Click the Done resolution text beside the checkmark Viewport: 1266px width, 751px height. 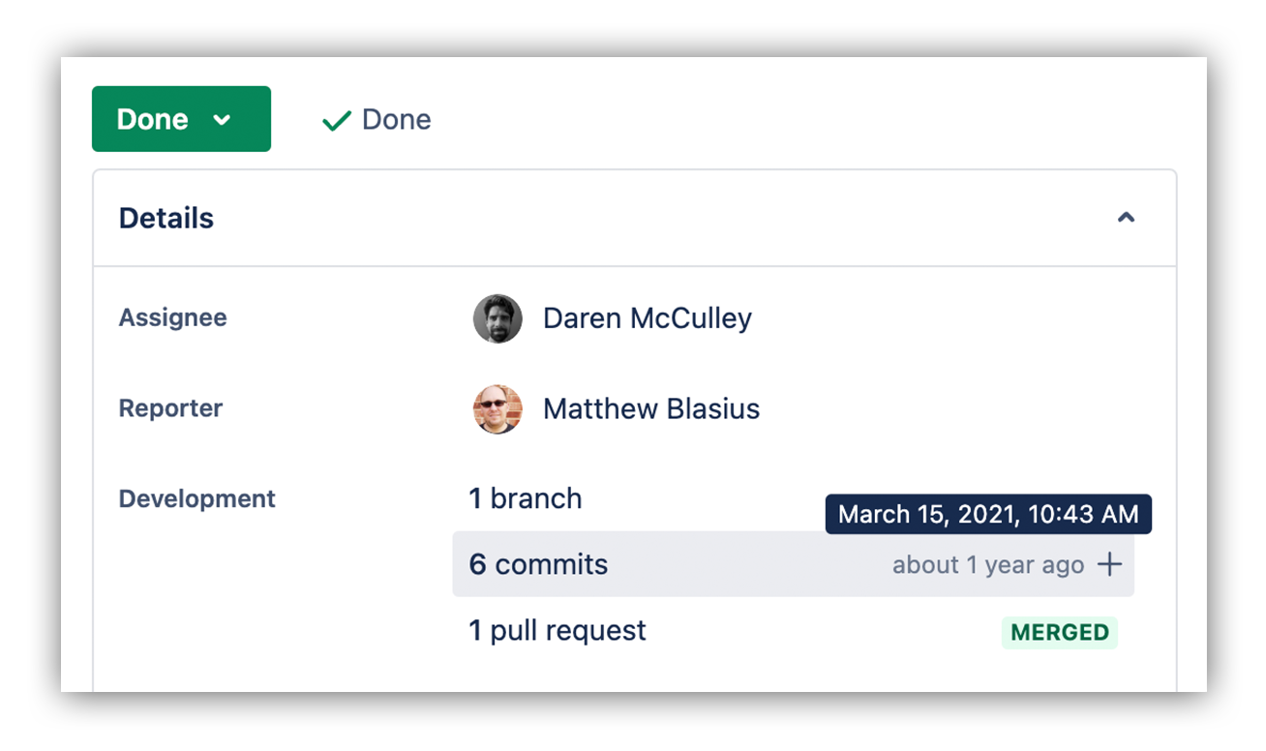click(x=397, y=120)
